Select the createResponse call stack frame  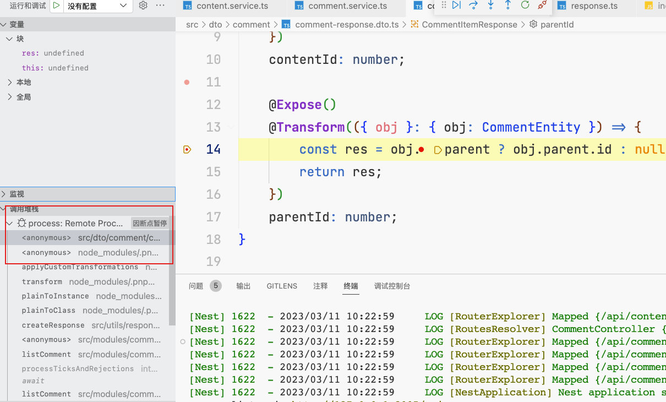pyautogui.click(x=53, y=325)
